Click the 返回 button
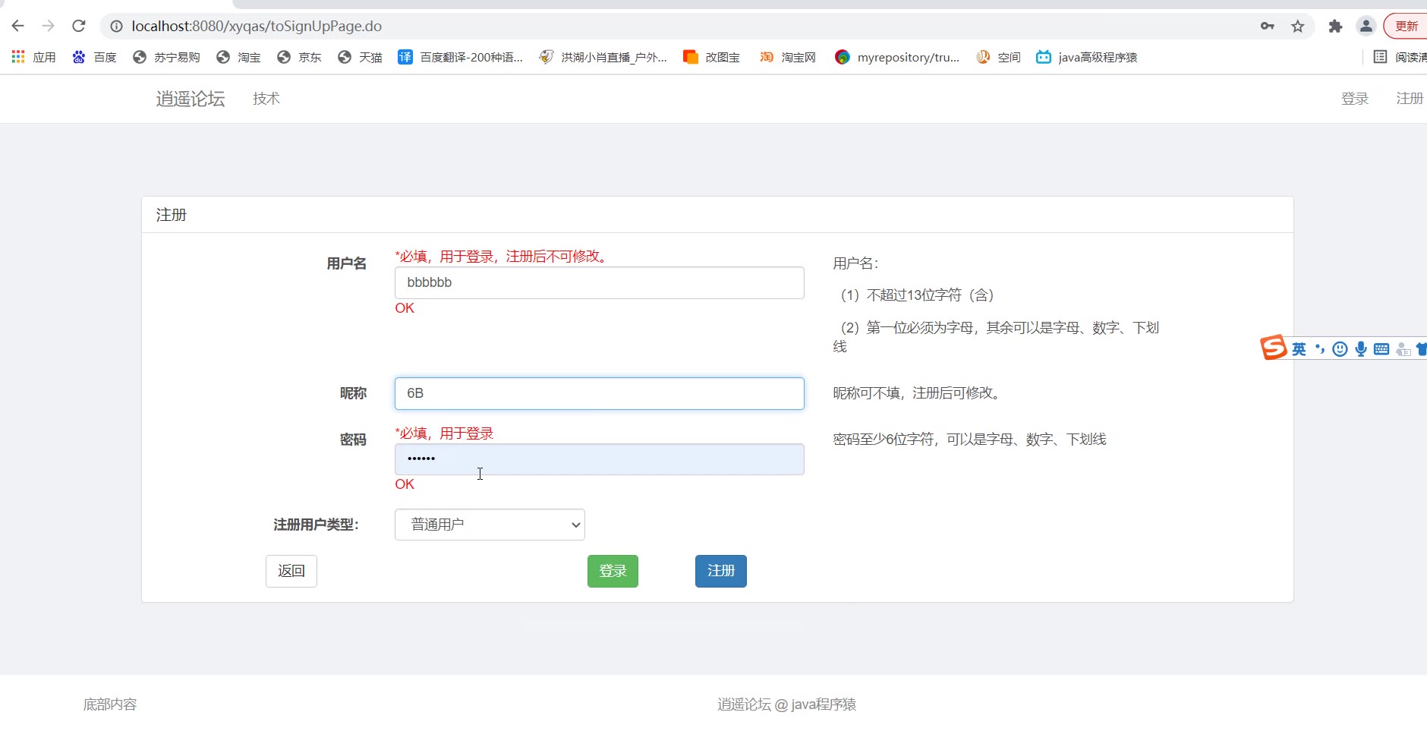 point(291,571)
